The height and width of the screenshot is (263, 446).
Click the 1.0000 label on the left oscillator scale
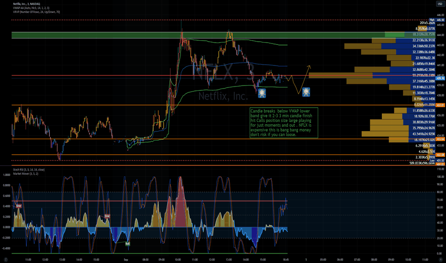(6, 175)
